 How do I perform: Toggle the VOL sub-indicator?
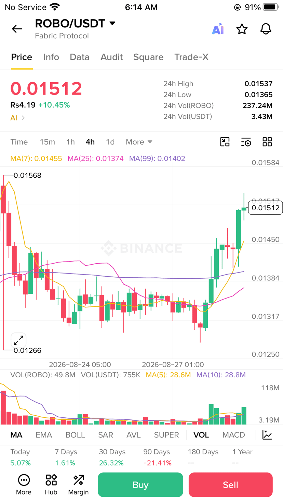click(x=201, y=435)
